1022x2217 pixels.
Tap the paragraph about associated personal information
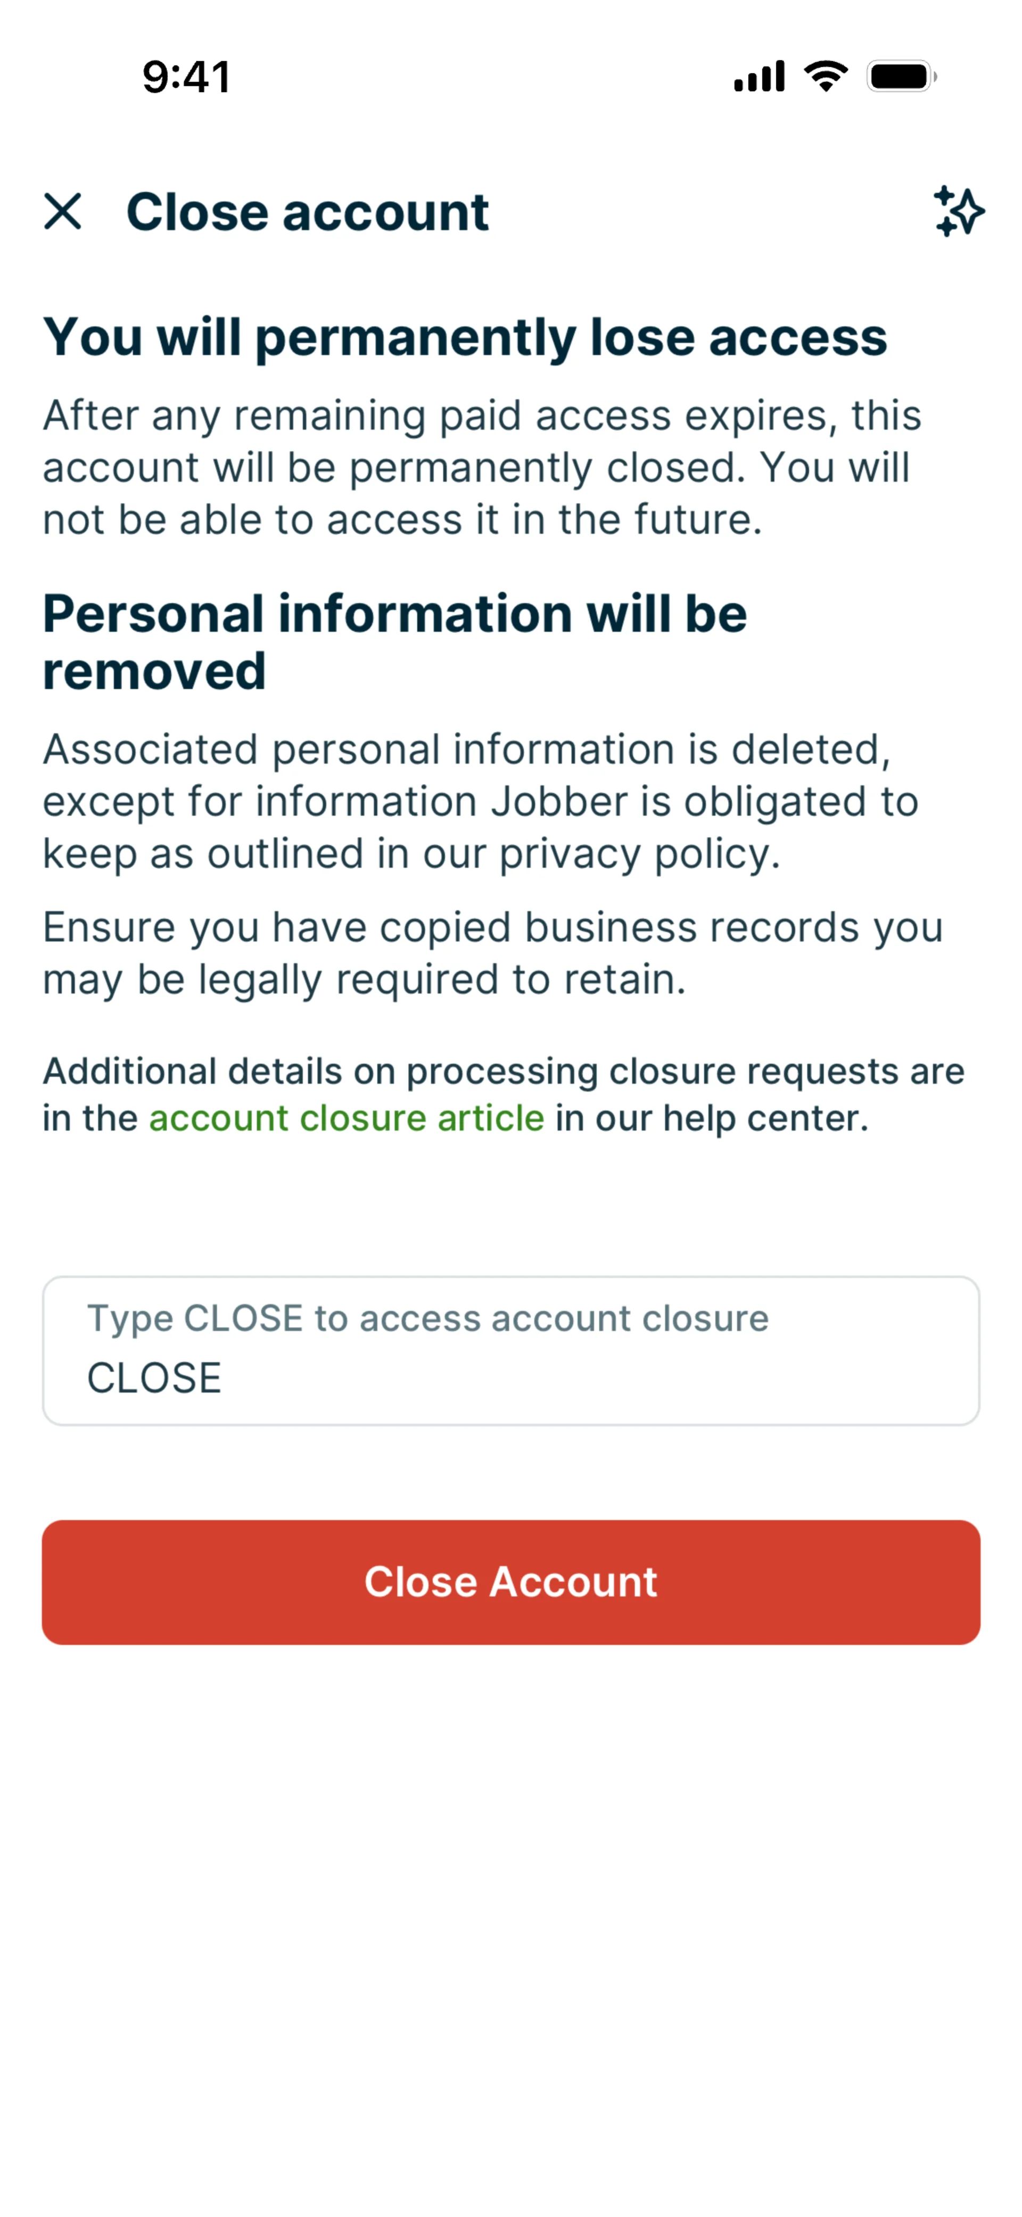[480, 801]
